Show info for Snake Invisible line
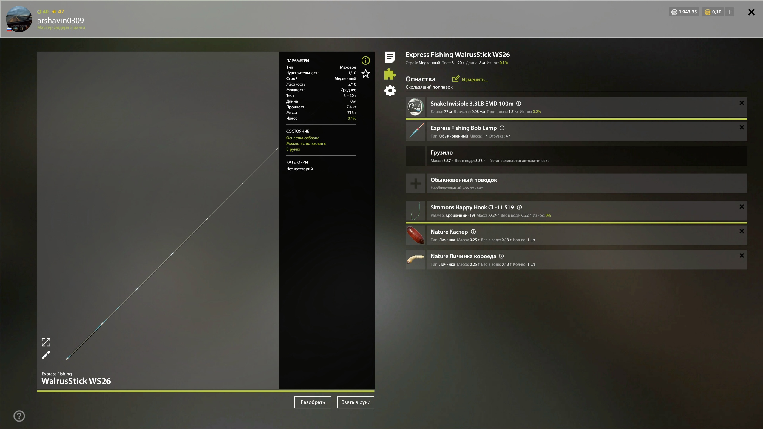 pos(519,104)
